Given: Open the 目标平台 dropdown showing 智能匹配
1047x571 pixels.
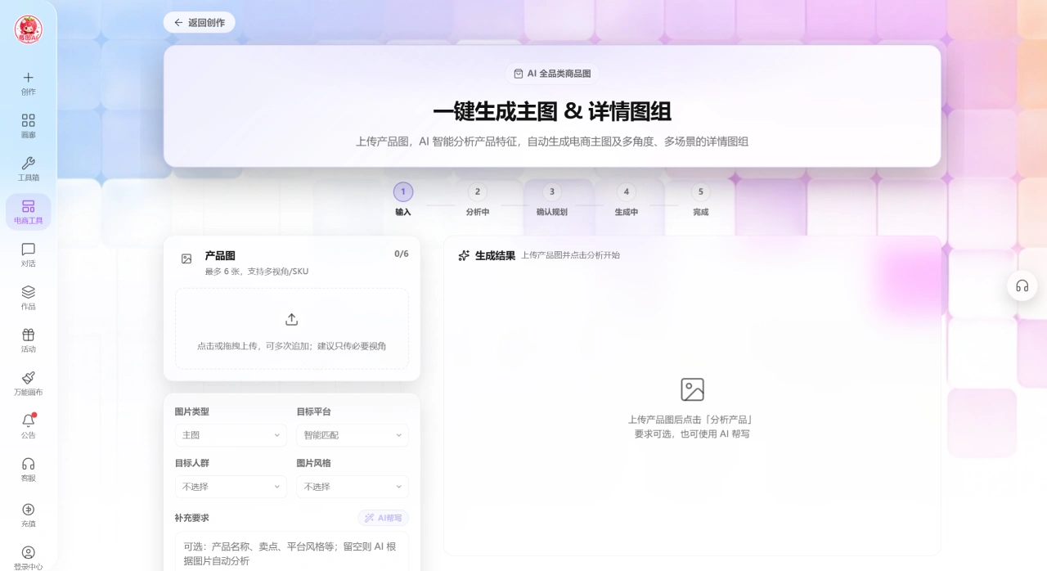Looking at the screenshot, I should click(x=353, y=435).
